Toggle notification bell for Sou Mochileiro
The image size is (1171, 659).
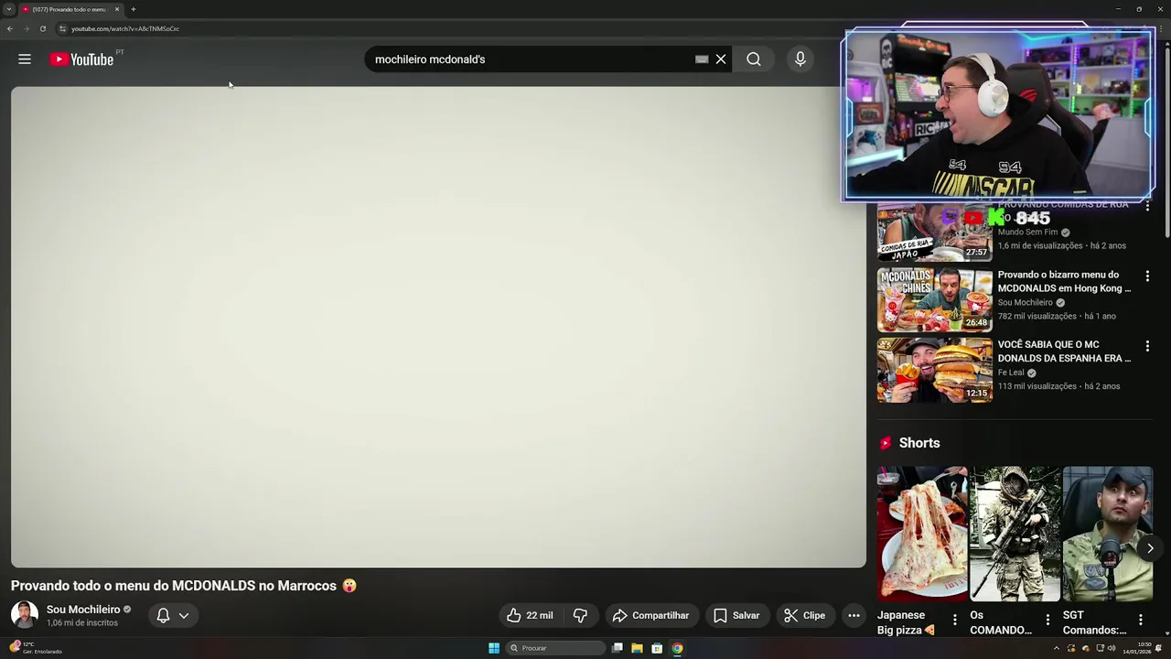[163, 615]
